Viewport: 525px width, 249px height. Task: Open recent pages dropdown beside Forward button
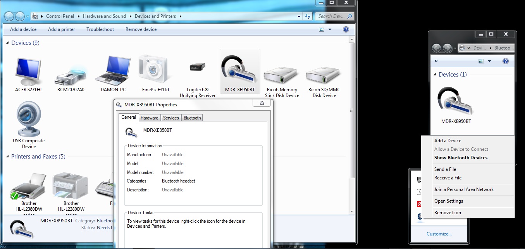coord(28,17)
